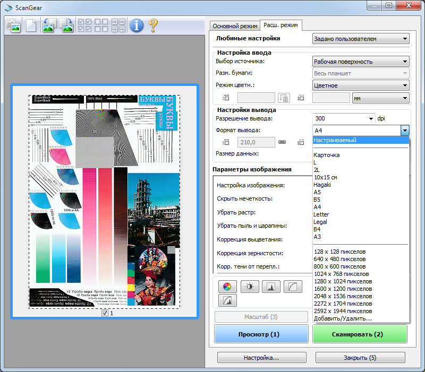Click the thumbnail view toggle icon

[13, 25]
